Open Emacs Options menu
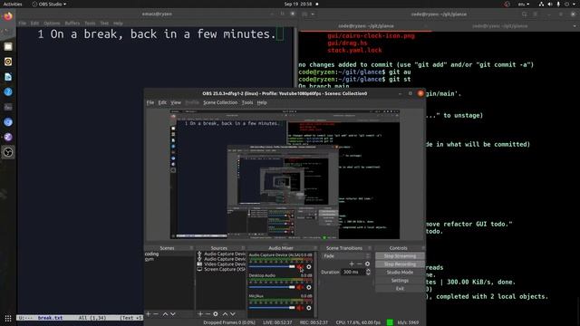 coord(52,23)
